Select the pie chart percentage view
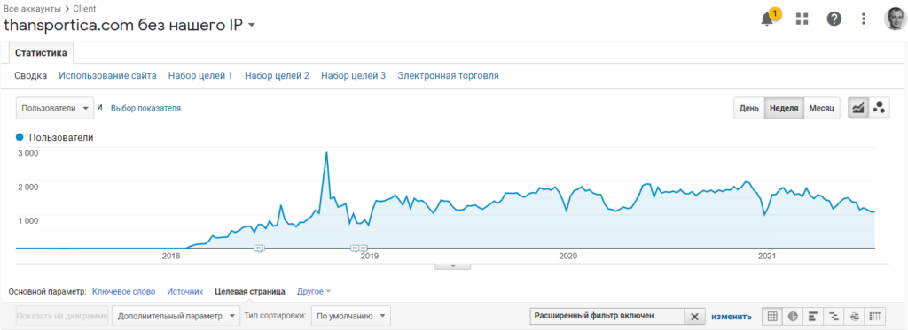908x330 pixels. click(793, 316)
